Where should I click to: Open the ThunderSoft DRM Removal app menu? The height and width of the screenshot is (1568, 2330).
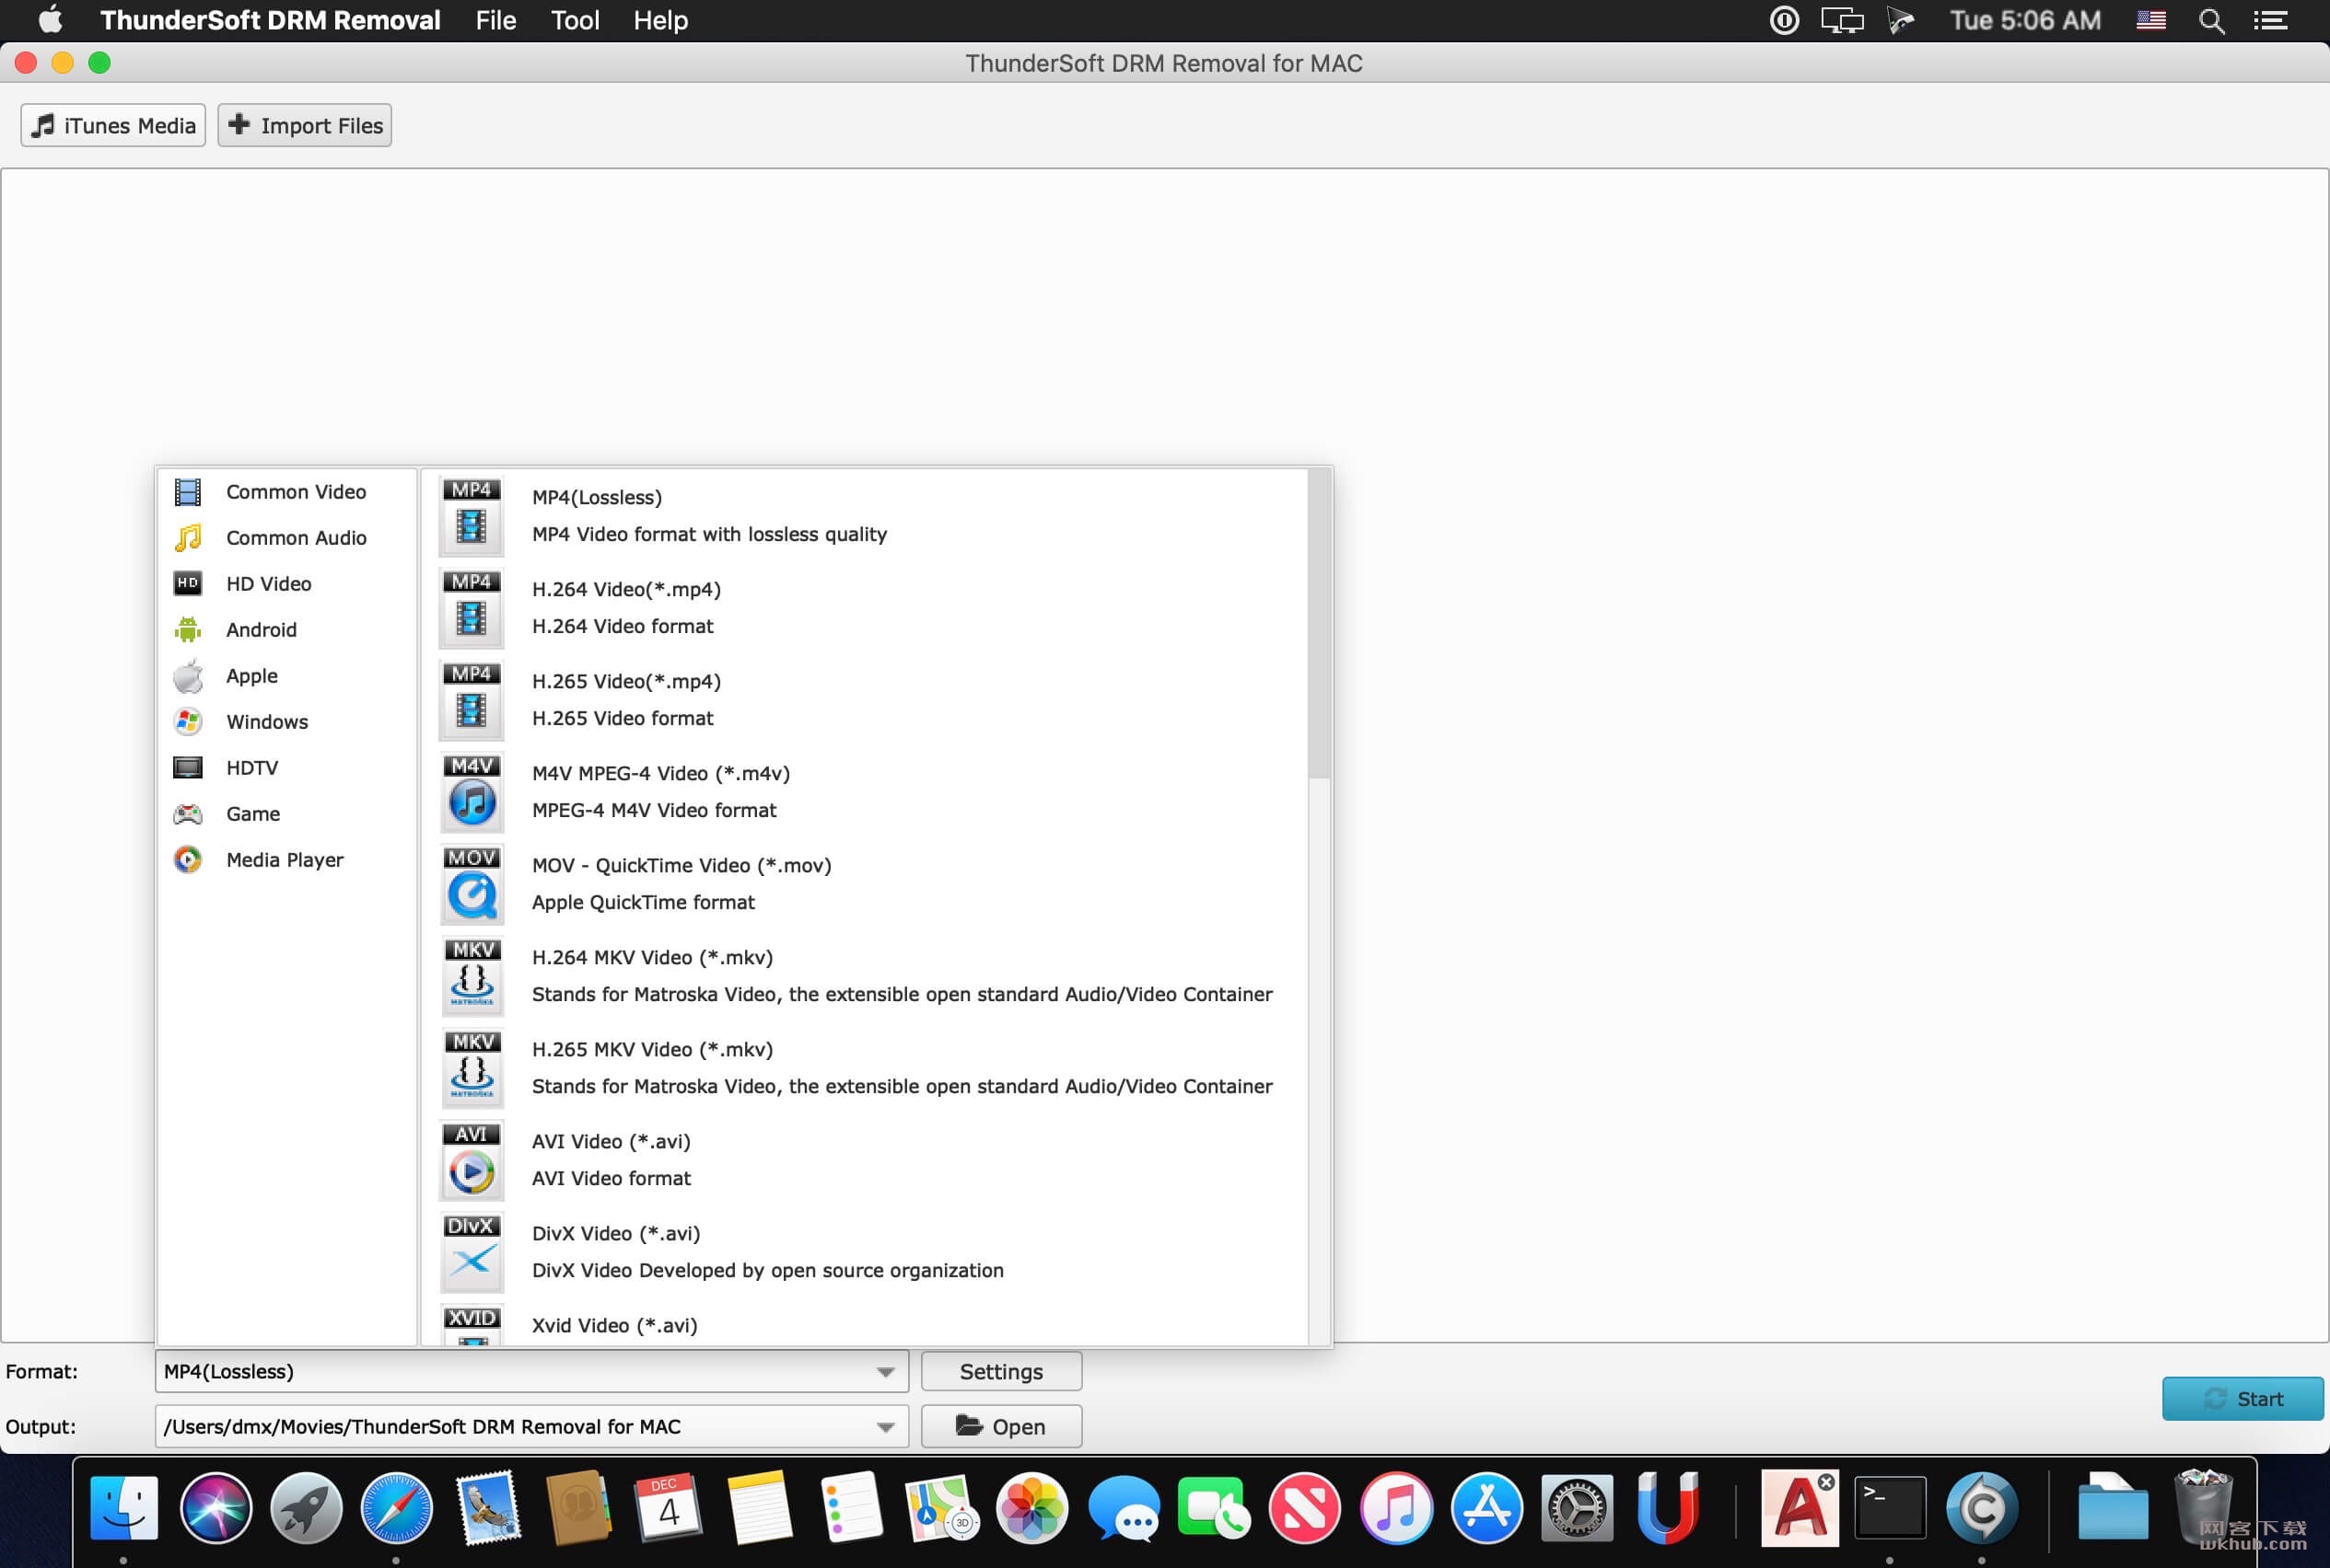coord(270,21)
